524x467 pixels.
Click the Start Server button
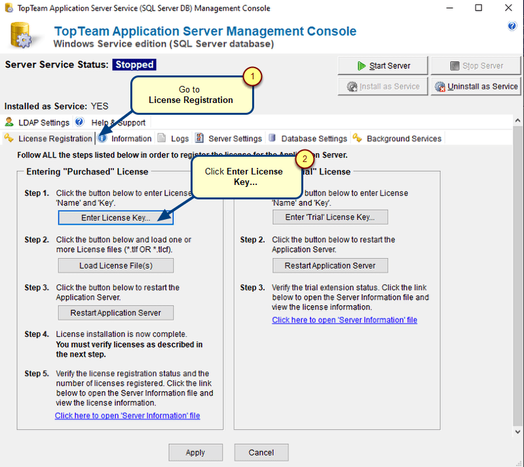383,66
